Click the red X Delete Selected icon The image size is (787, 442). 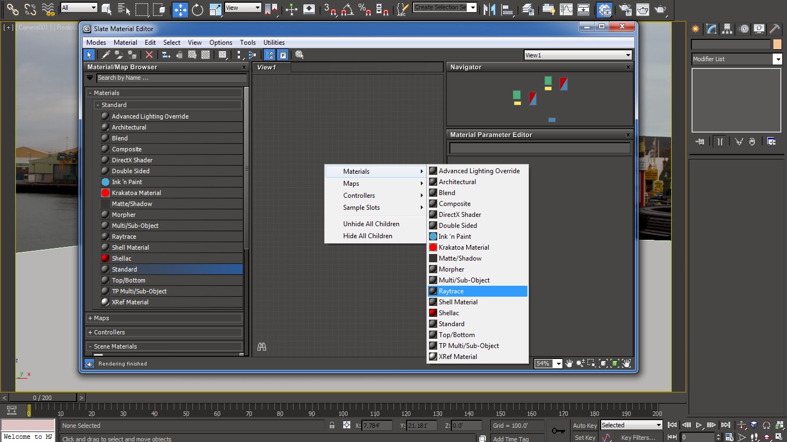[x=149, y=55]
